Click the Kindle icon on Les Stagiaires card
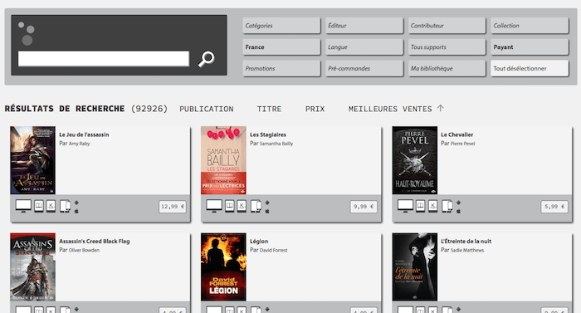Screen dimensions: 581x313 pos(242,206)
